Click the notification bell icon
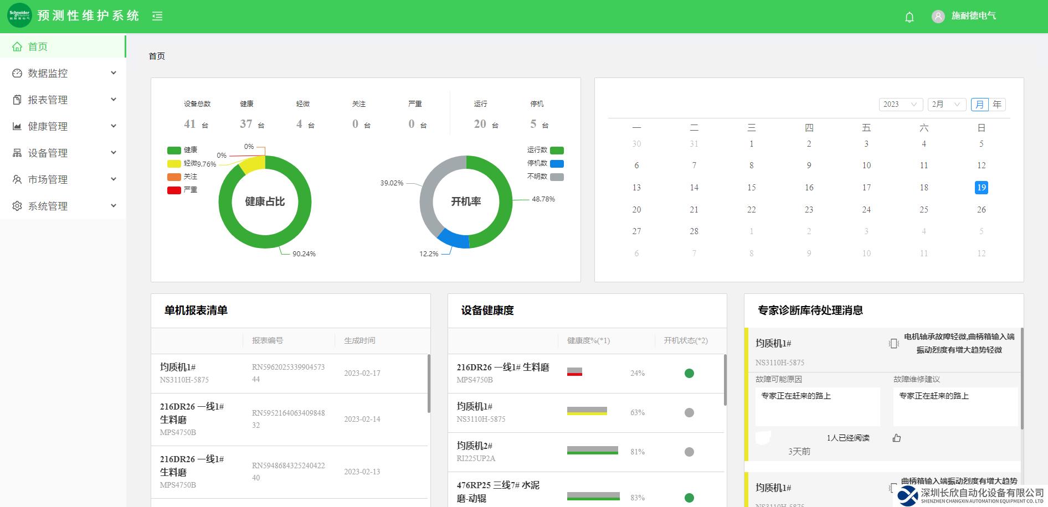This screenshot has width=1048, height=507. point(909,17)
